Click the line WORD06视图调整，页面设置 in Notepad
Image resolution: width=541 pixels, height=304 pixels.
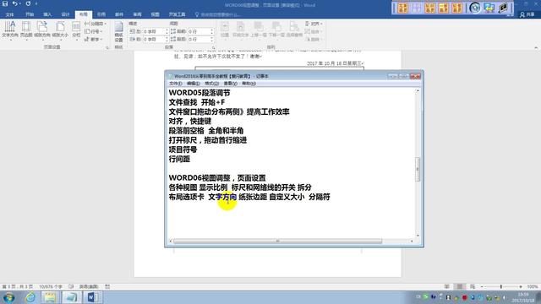(x=217, y=178)
